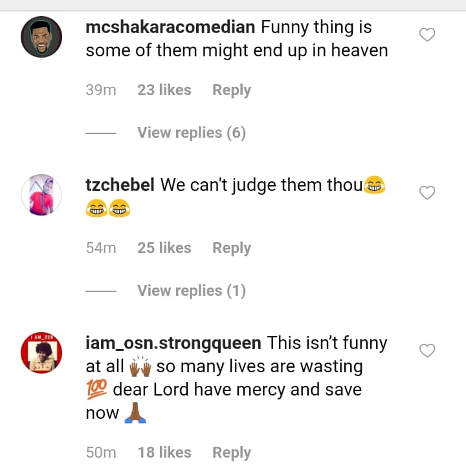466x470 pixels.
Task: Like mcshakaracomedian's comment with the heart
Action: point(427,35)
